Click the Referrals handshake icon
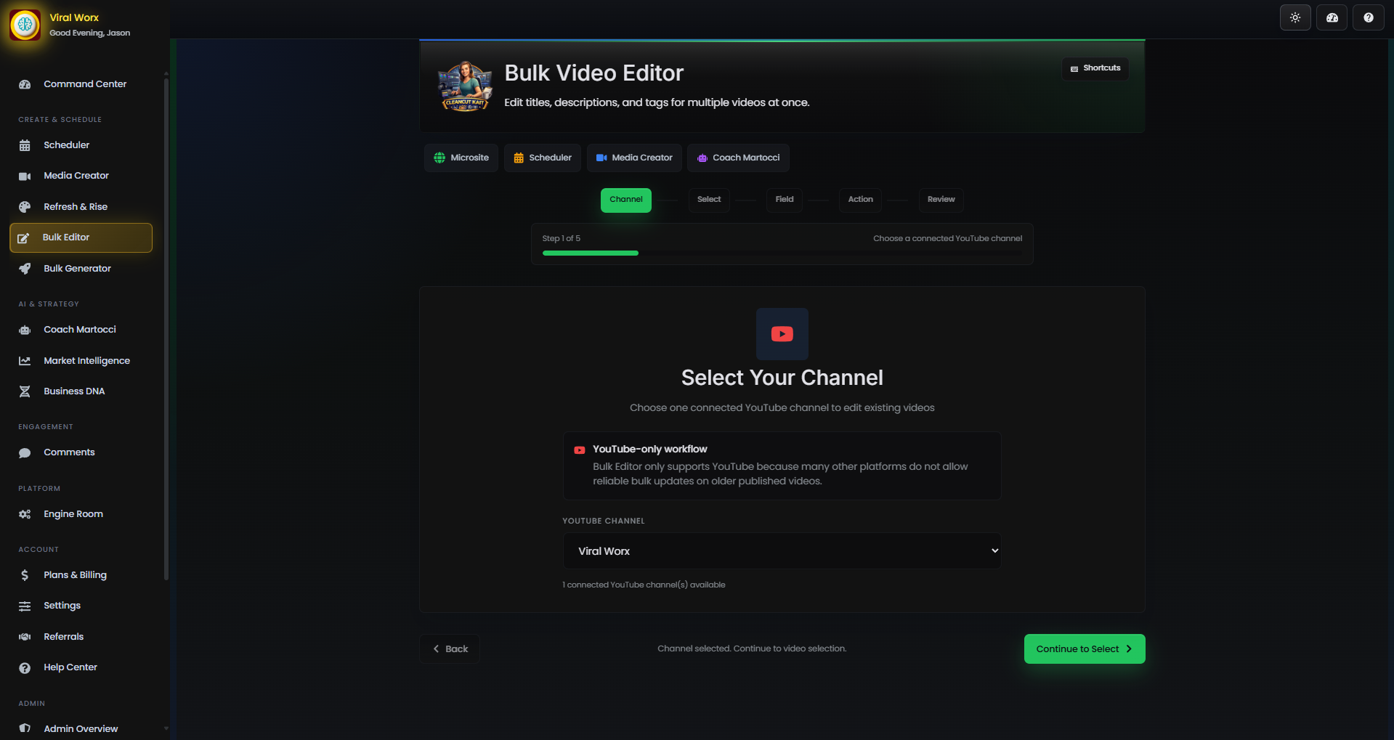Screen dimensions: 1394x740 point(25,637)
